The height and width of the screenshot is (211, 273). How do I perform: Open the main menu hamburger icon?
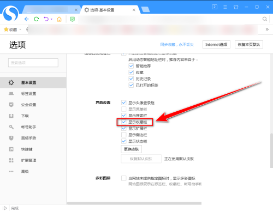(225, 7)
